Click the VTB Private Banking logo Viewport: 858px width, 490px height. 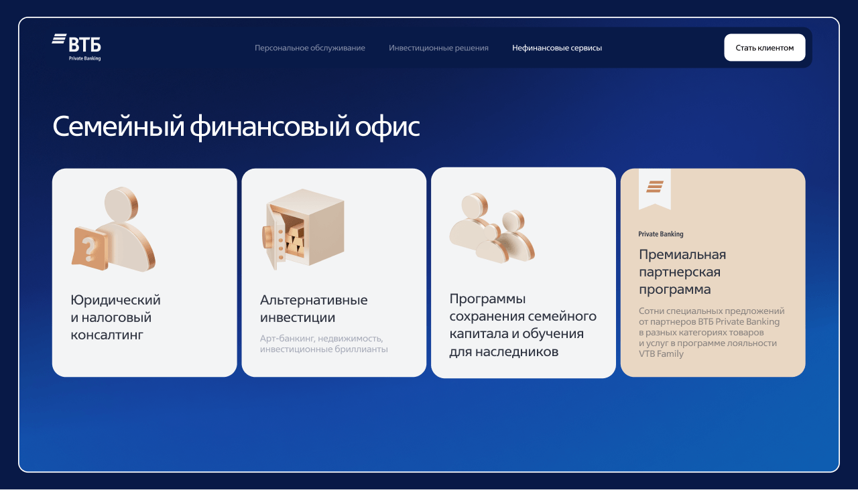[76, 47]
